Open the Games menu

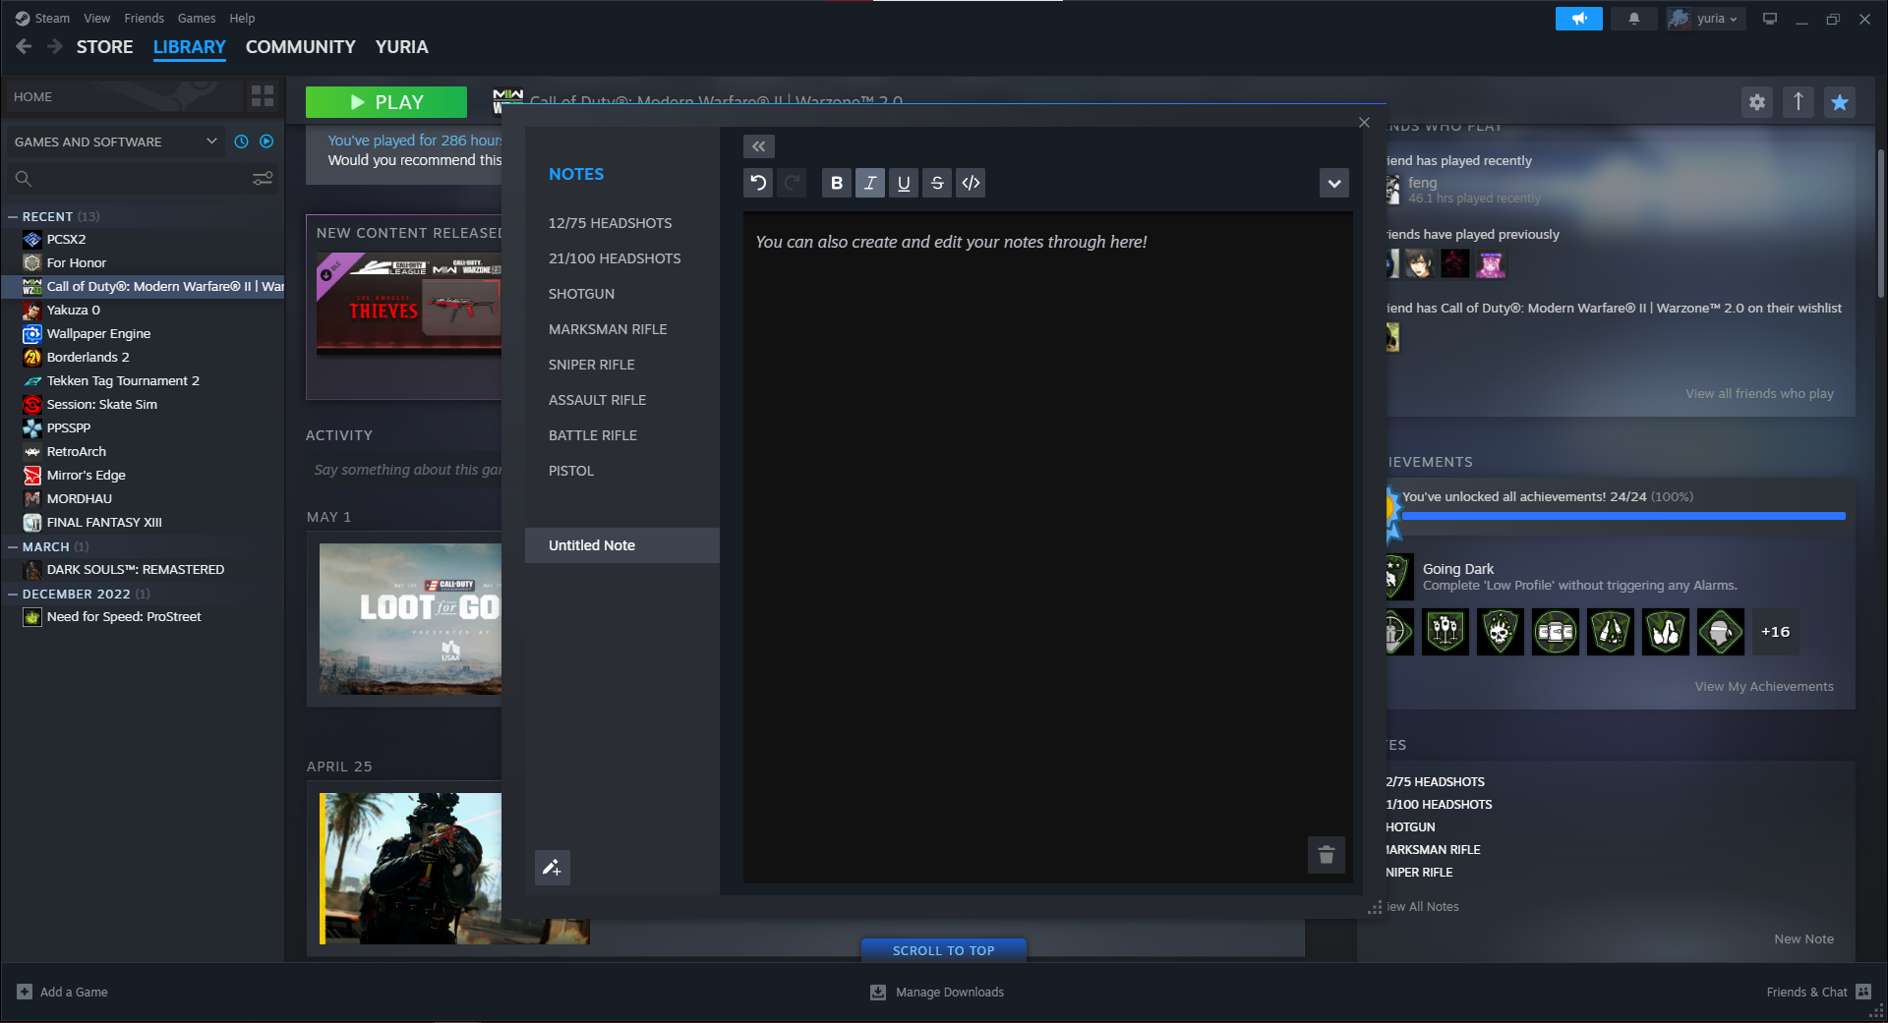pos(197,19)
